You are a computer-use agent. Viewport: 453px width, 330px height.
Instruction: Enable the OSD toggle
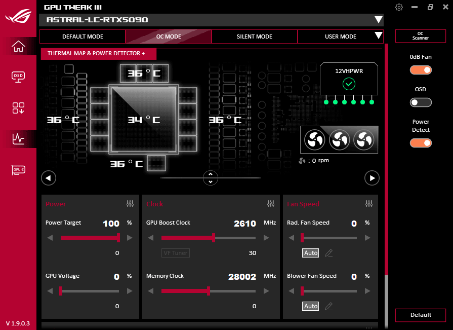point(421,102)
